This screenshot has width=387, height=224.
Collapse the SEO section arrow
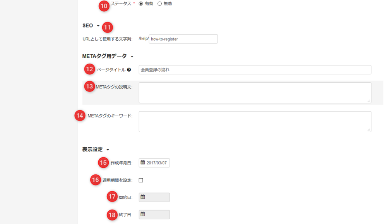98,26
